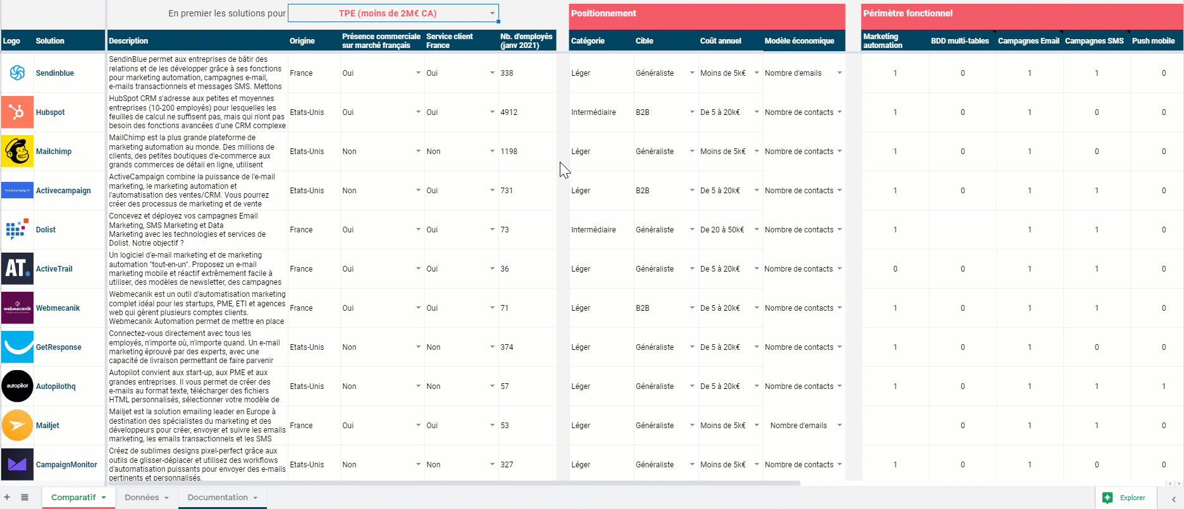Click the "En premier les solutions pour" label
Screen dimensions: 1184x509
click(227, 13)
